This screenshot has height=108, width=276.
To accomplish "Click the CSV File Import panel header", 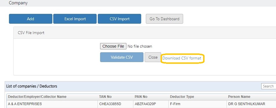I will coord(145,33).
